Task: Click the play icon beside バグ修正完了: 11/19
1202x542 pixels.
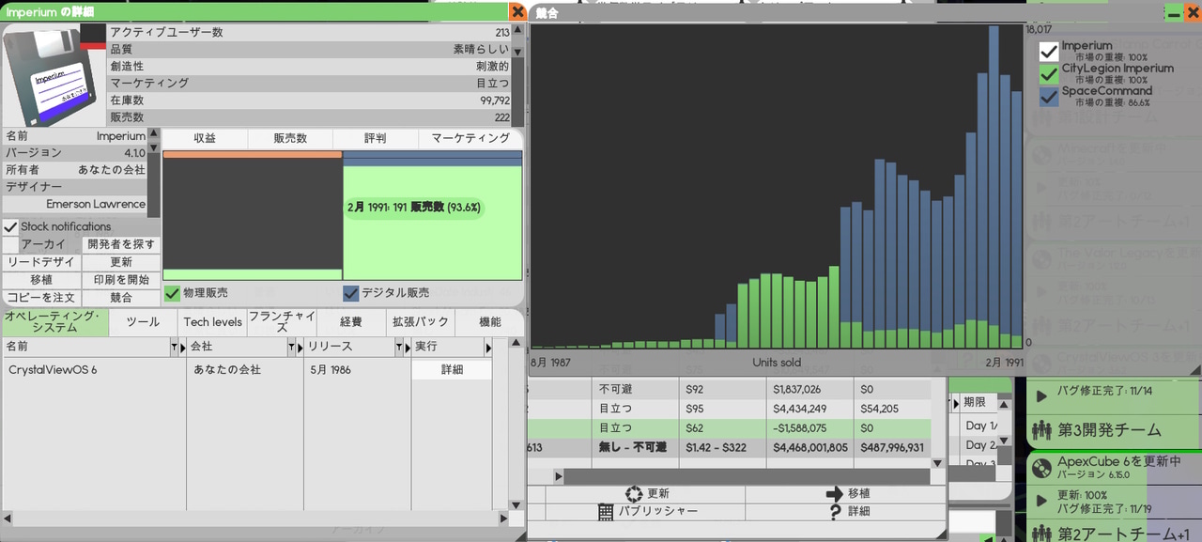Action: (1041, 503)
